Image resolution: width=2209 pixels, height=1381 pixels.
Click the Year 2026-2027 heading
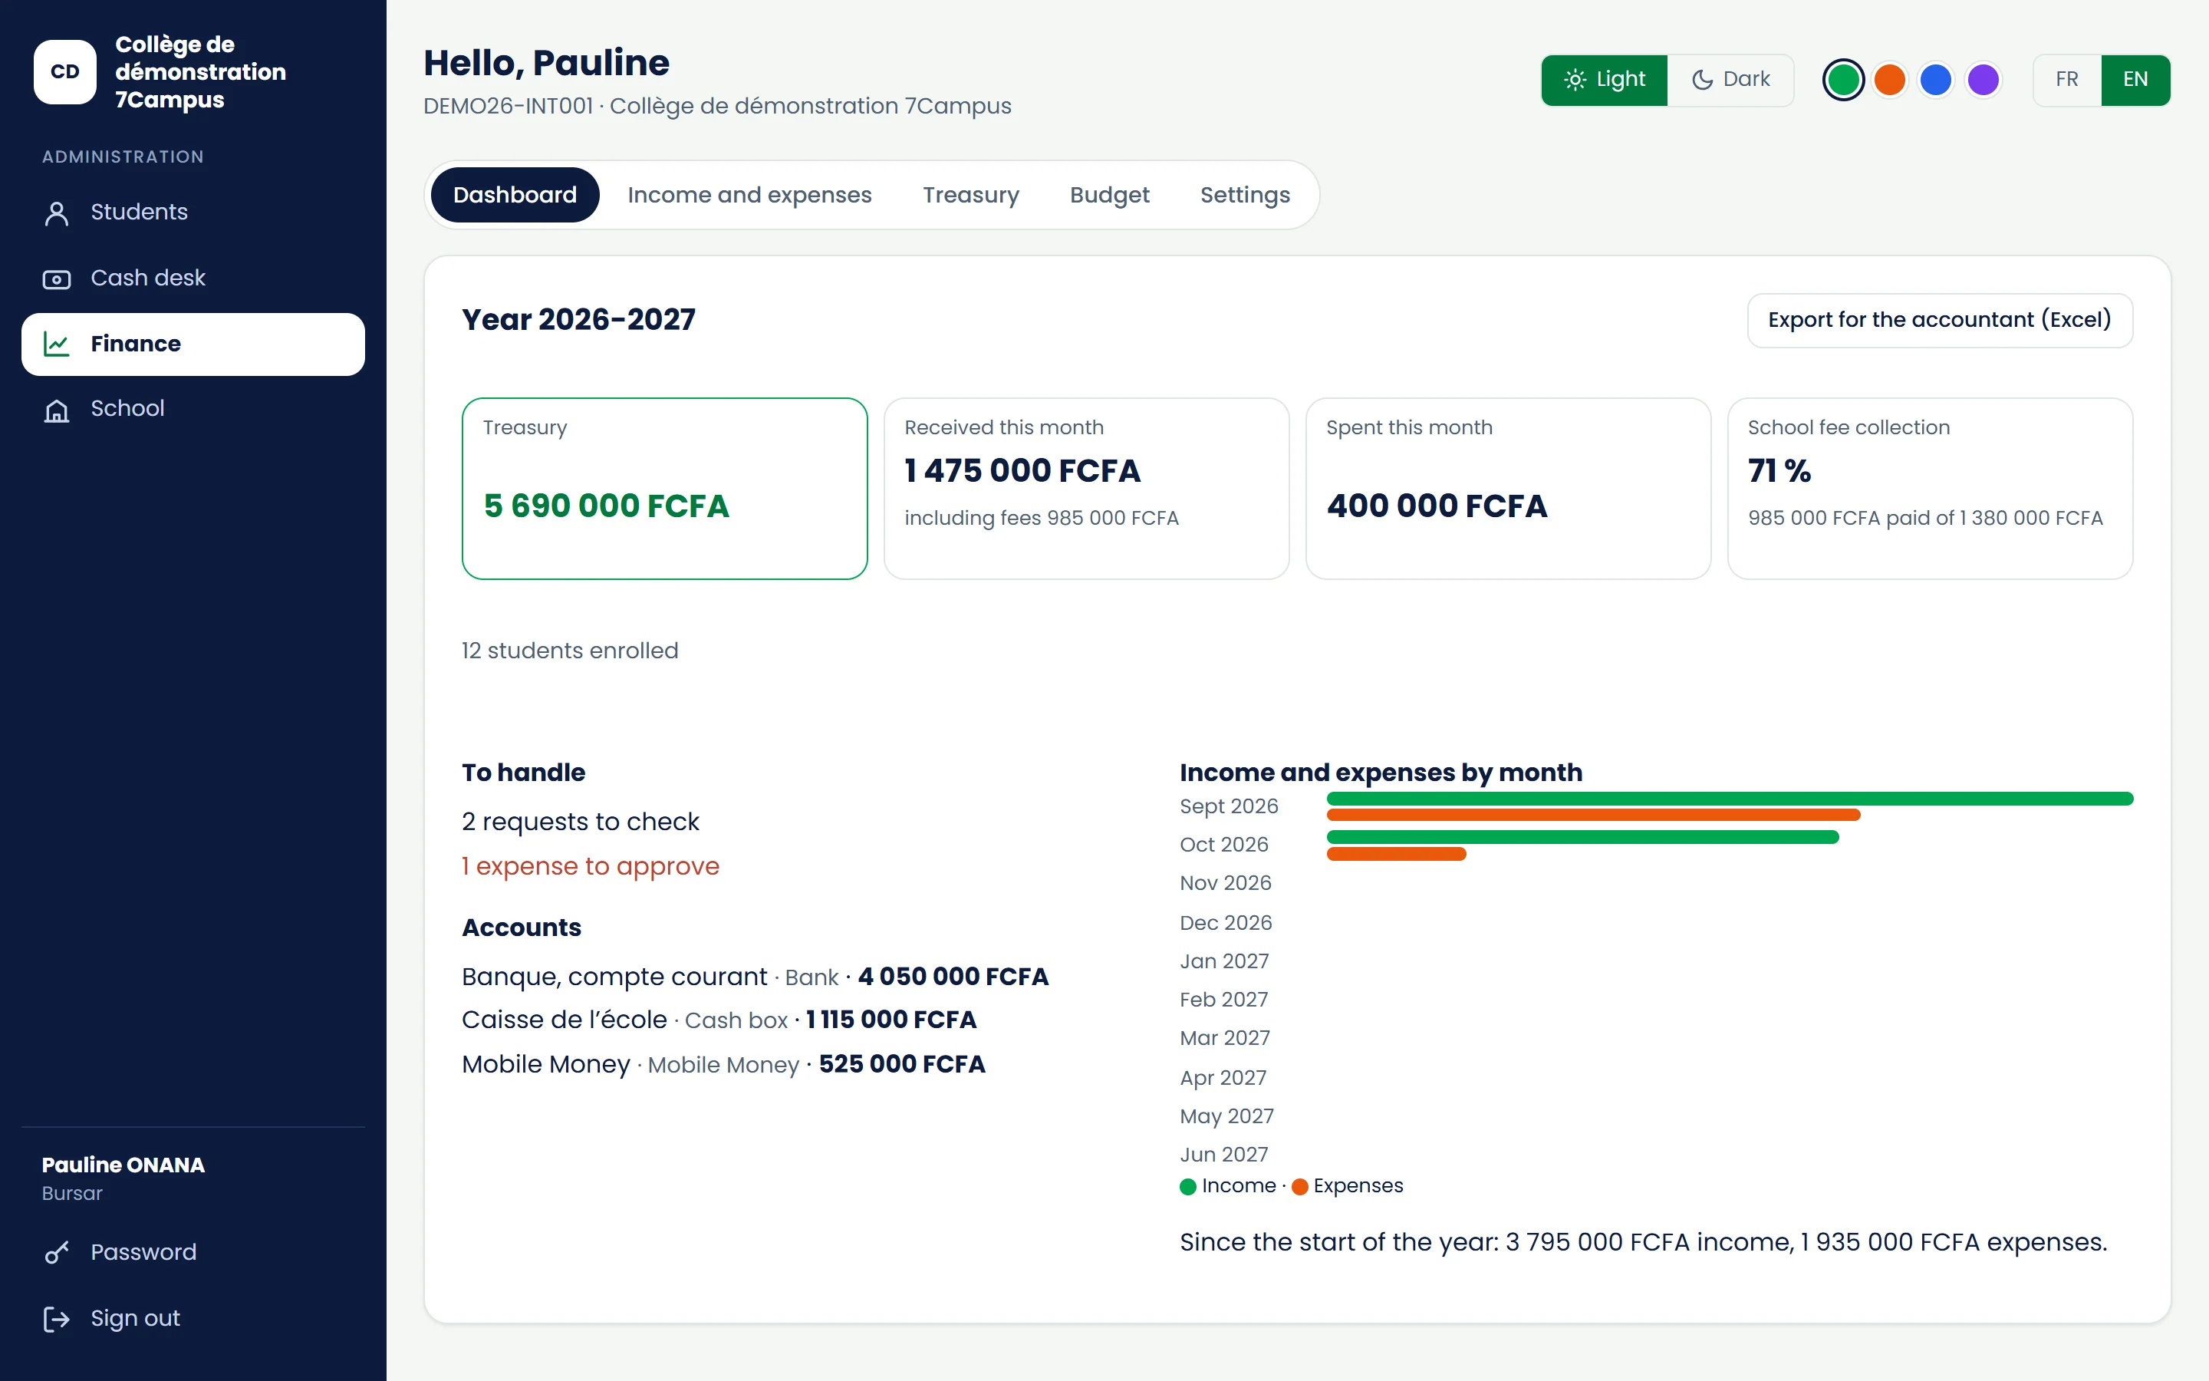[578, 320]
